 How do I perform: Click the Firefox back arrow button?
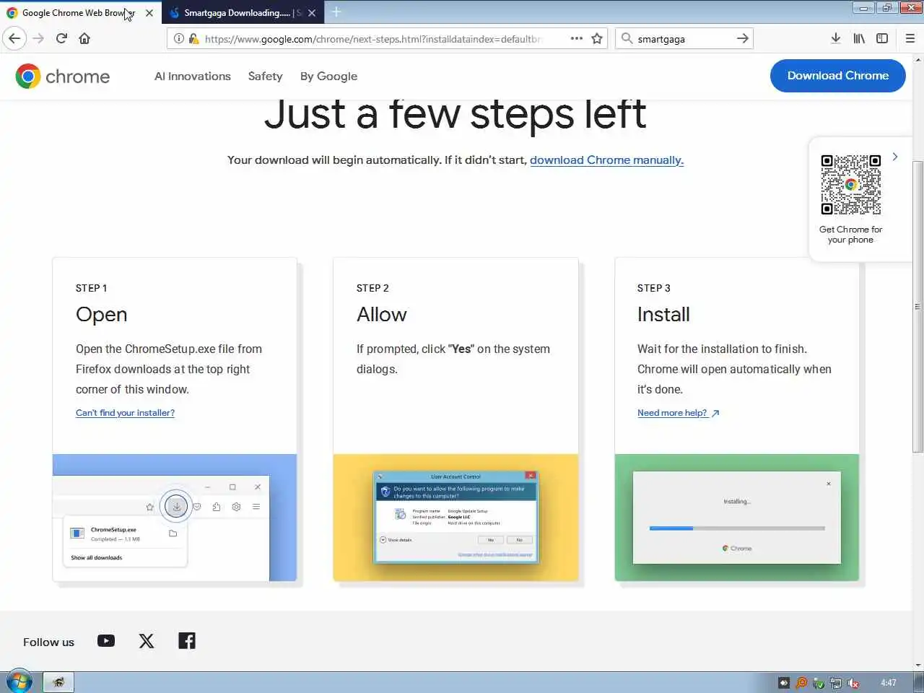(14, 38)
